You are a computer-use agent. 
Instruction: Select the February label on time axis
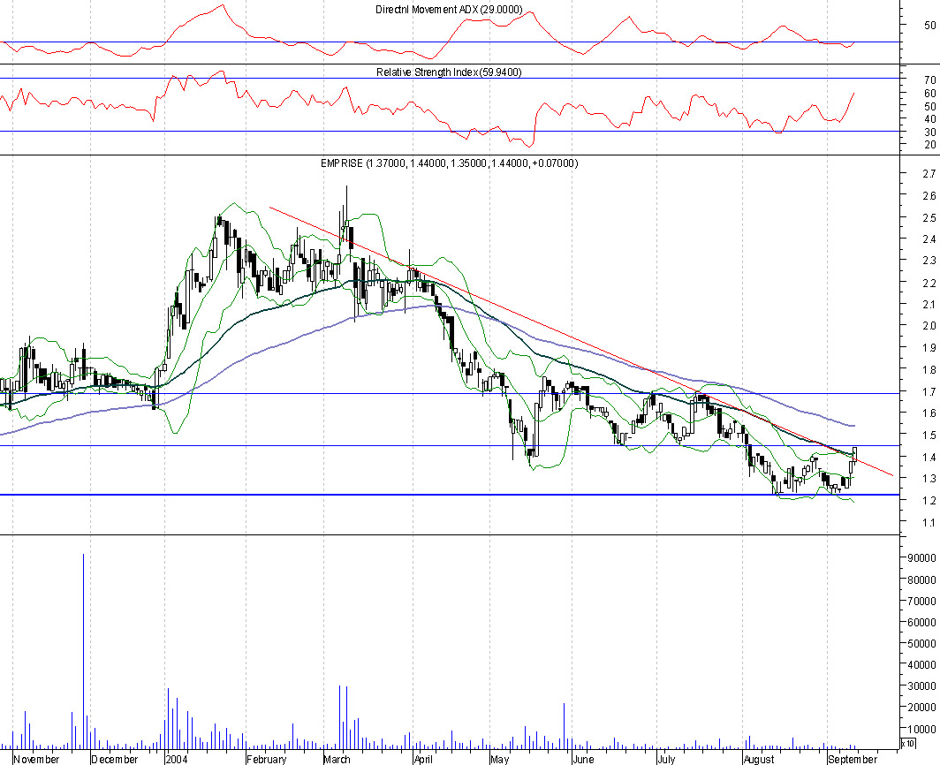266,759
